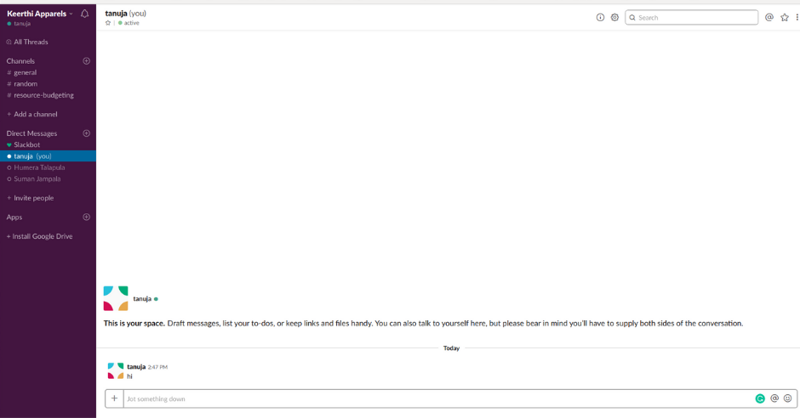Show mentions and reactions in header

click(769, 17)
